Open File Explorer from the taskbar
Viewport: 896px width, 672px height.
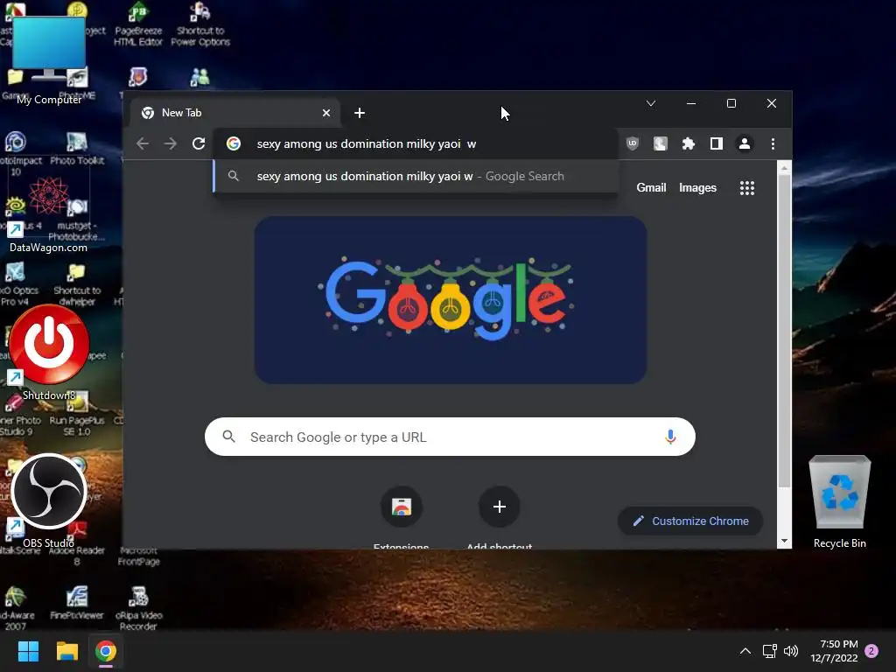(x=66, y=651)
